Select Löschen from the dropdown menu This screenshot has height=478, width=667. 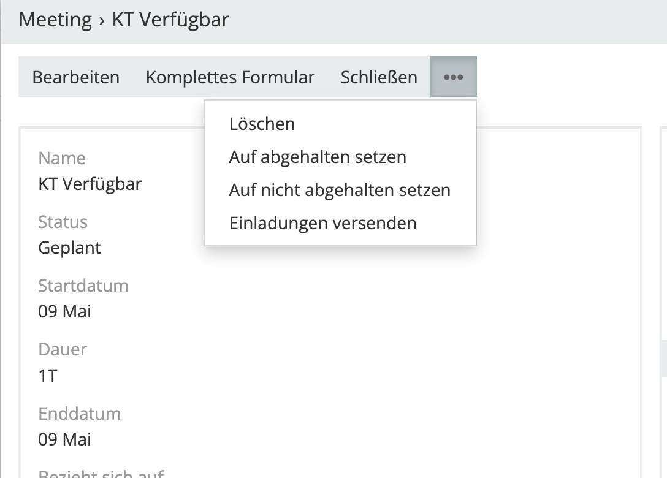(x=262, y=124)
